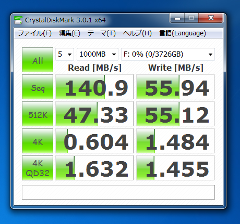The image size is (240, 224).
Task: Select the 512K write result 55.12
Action: click(175, 114)
